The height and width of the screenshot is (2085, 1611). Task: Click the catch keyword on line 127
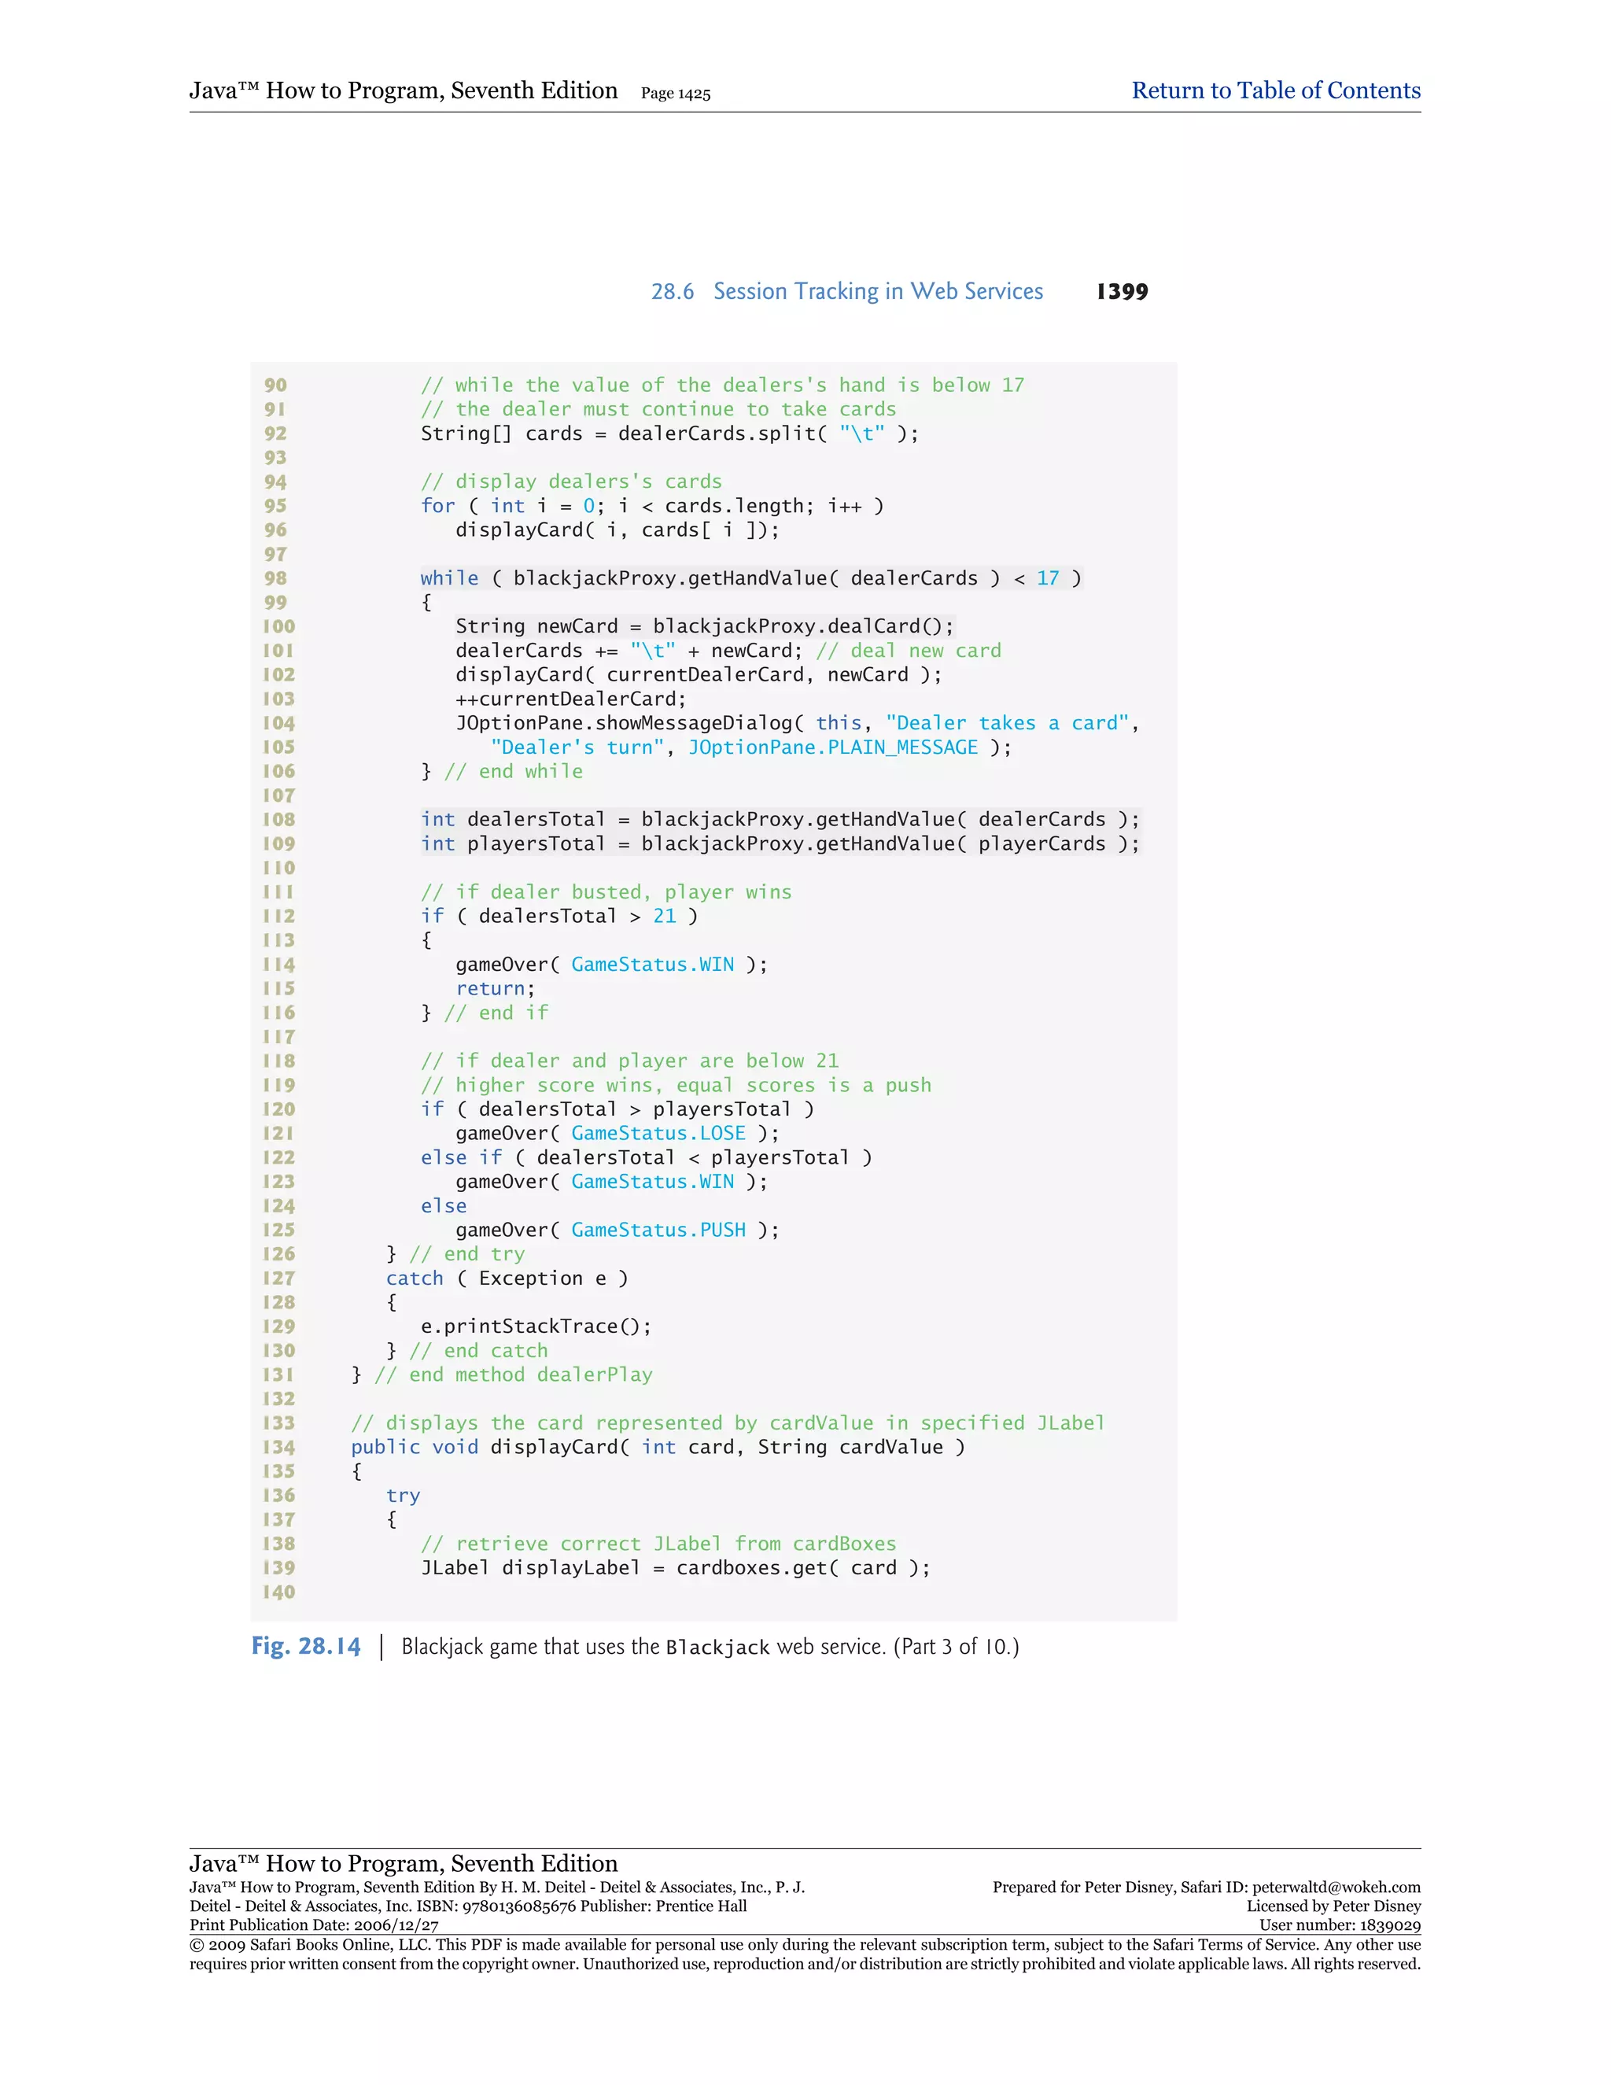415,1279
